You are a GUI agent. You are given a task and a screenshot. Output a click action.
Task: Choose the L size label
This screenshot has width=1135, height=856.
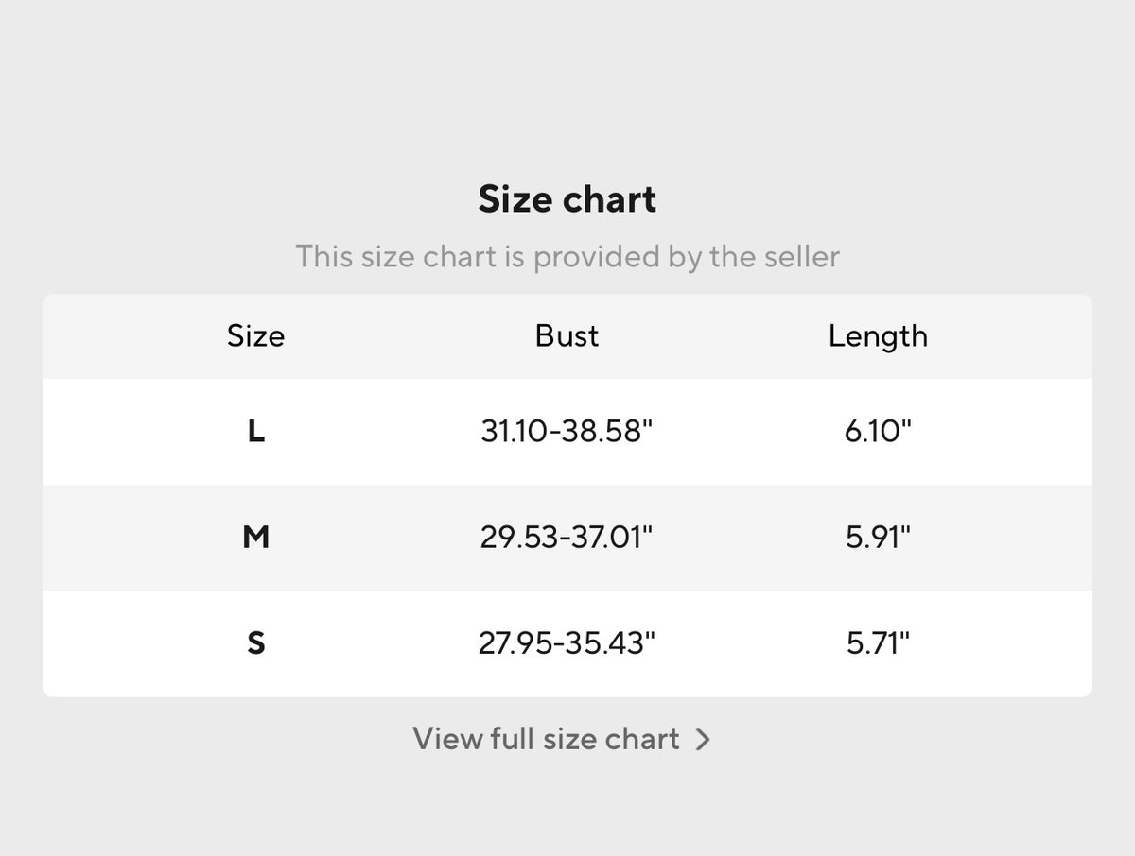[255, 432]
